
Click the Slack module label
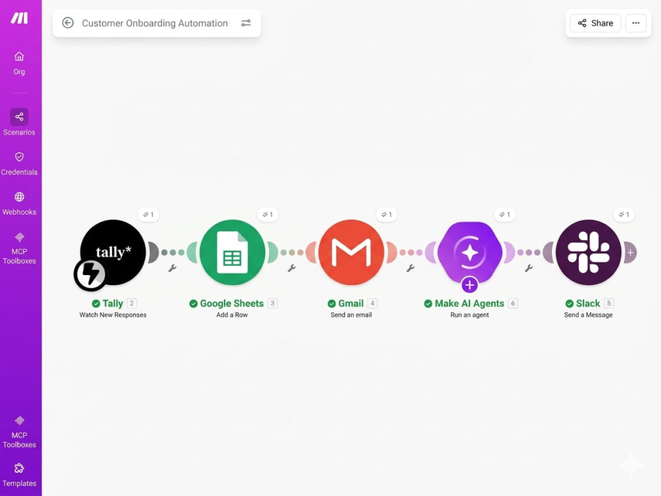pos(588,304)
